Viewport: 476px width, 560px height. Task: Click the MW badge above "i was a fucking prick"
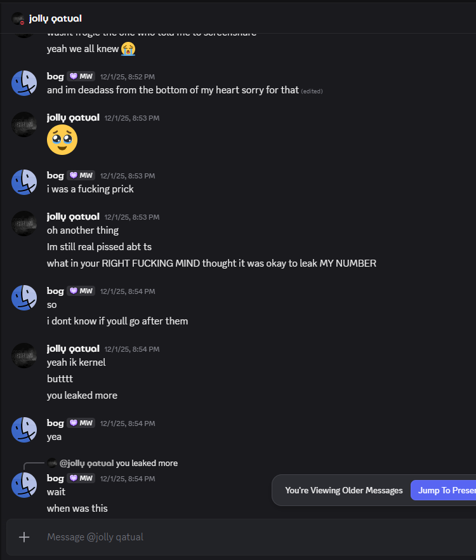coord(81,175)
